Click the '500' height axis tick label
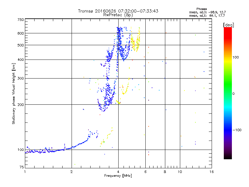 pyautogui.click(x=21, y=45)
